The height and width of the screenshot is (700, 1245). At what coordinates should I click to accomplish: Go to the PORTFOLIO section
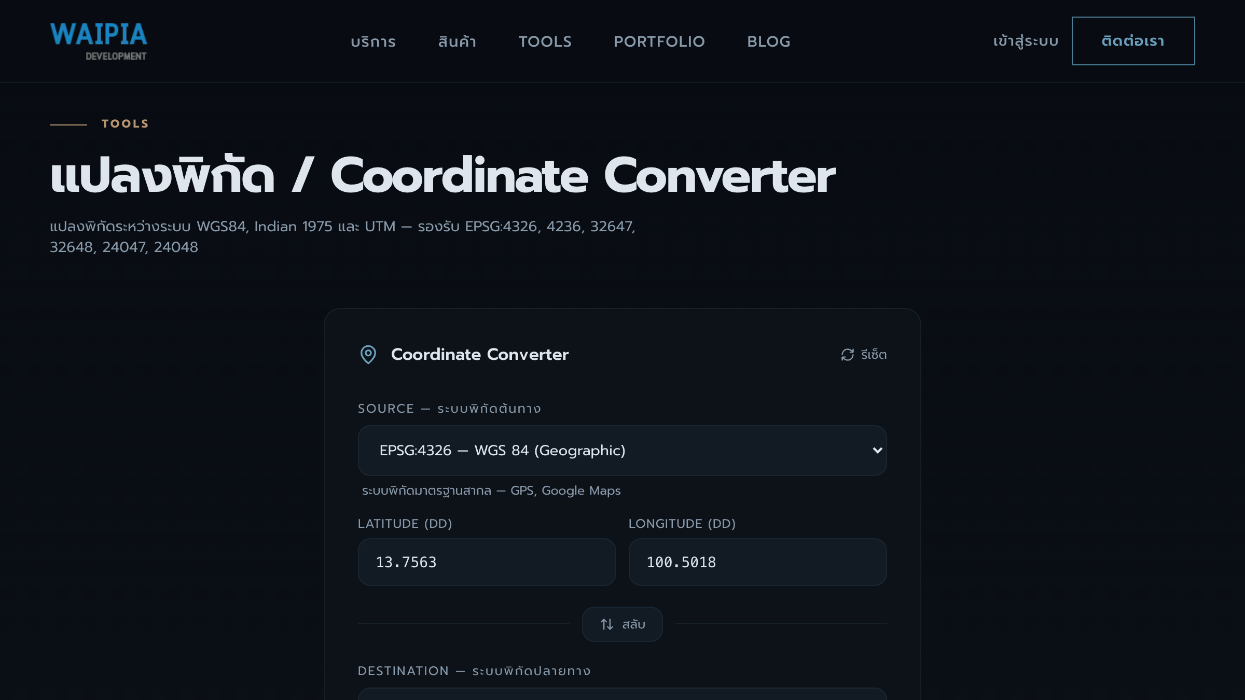point(659,41)
